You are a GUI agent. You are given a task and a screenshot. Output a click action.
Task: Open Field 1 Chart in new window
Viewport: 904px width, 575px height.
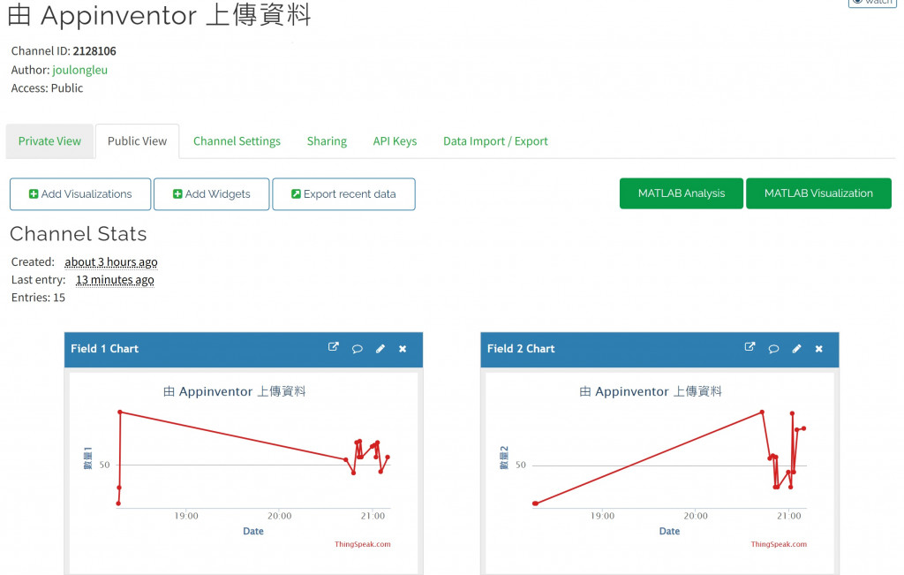(333, 347)
